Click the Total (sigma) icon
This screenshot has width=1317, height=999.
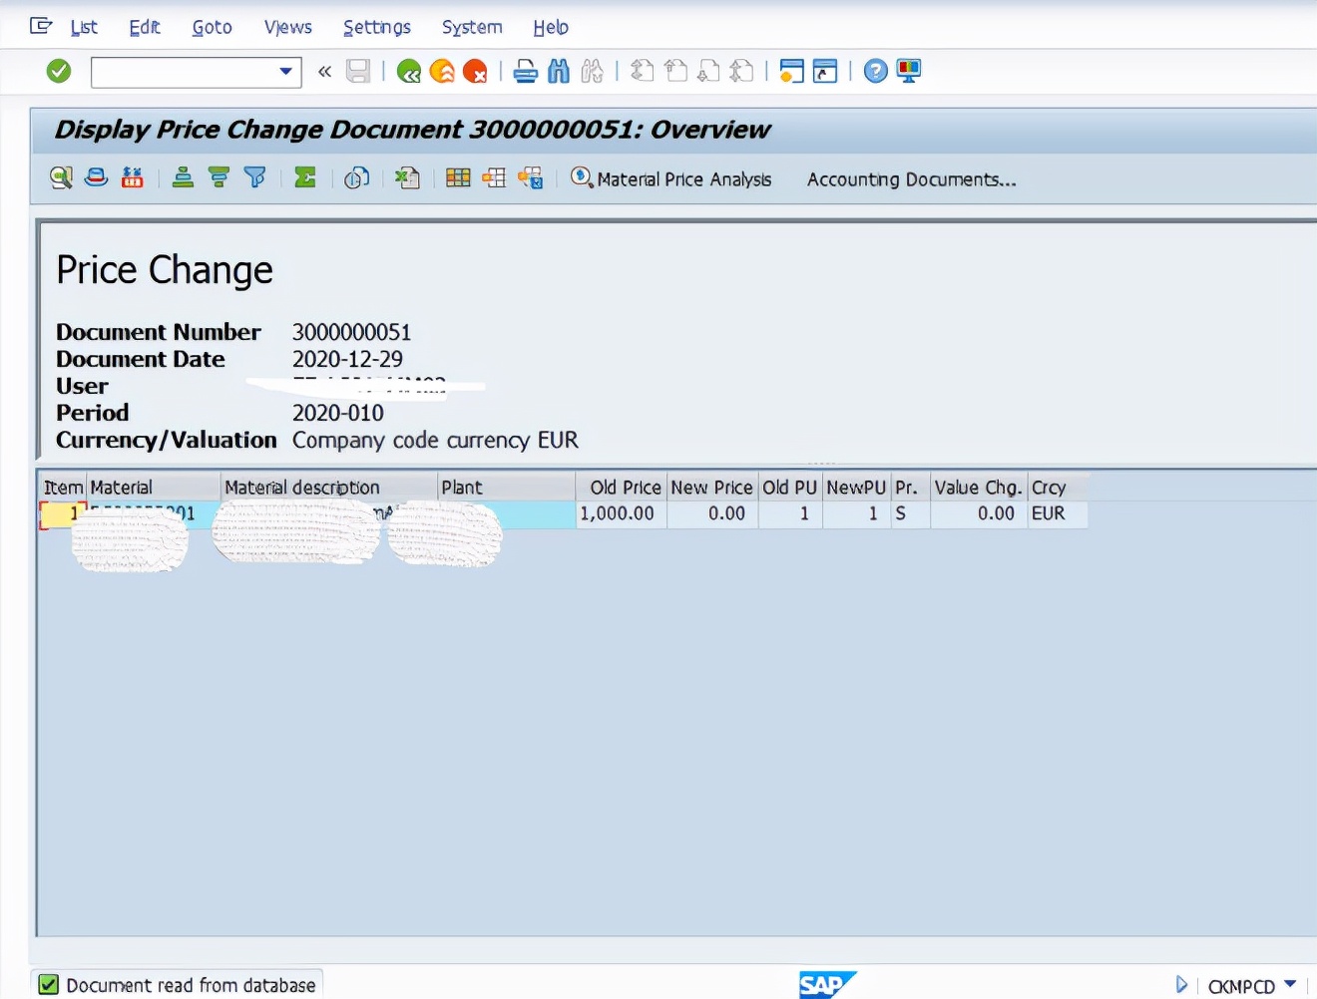[x=305, y=177]
